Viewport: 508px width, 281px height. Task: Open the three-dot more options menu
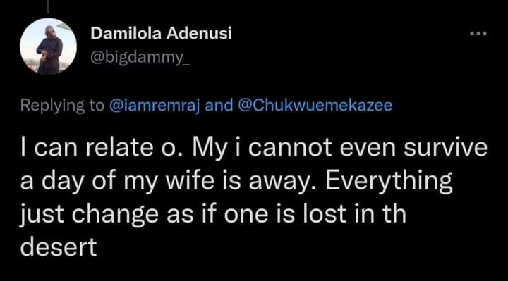[478, 33]
